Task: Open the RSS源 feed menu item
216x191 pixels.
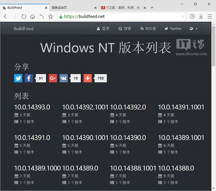Action: [x=148, y=29]
